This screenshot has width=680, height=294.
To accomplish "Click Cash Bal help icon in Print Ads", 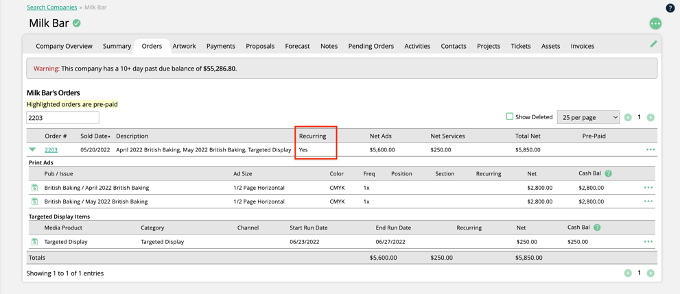I will pos(608,173).
